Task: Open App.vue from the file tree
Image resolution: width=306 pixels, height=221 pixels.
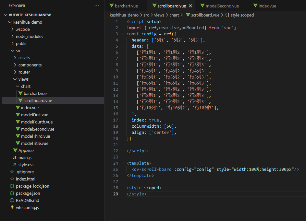Action: (26, 150)
